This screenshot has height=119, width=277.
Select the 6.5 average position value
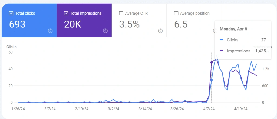(181, 24)
